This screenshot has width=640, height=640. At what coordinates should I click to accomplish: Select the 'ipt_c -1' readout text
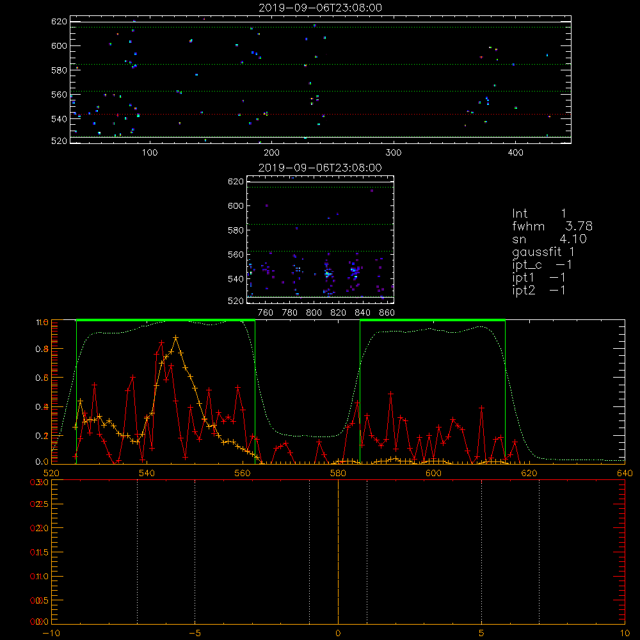point(542,266)
